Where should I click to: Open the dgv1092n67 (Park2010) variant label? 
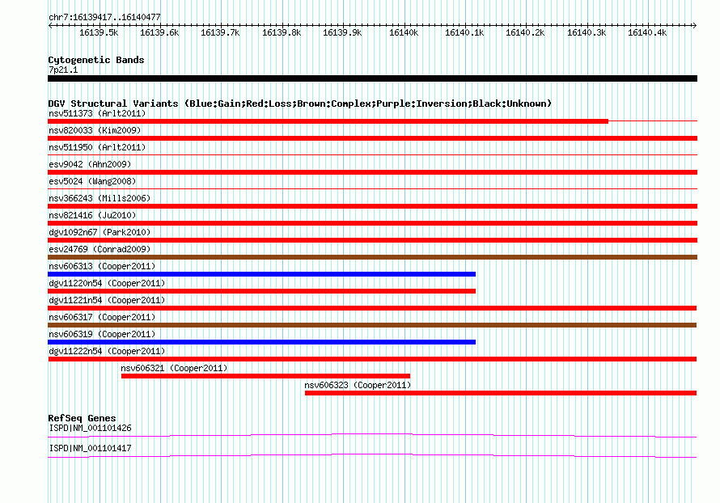[x=100, y=232]
